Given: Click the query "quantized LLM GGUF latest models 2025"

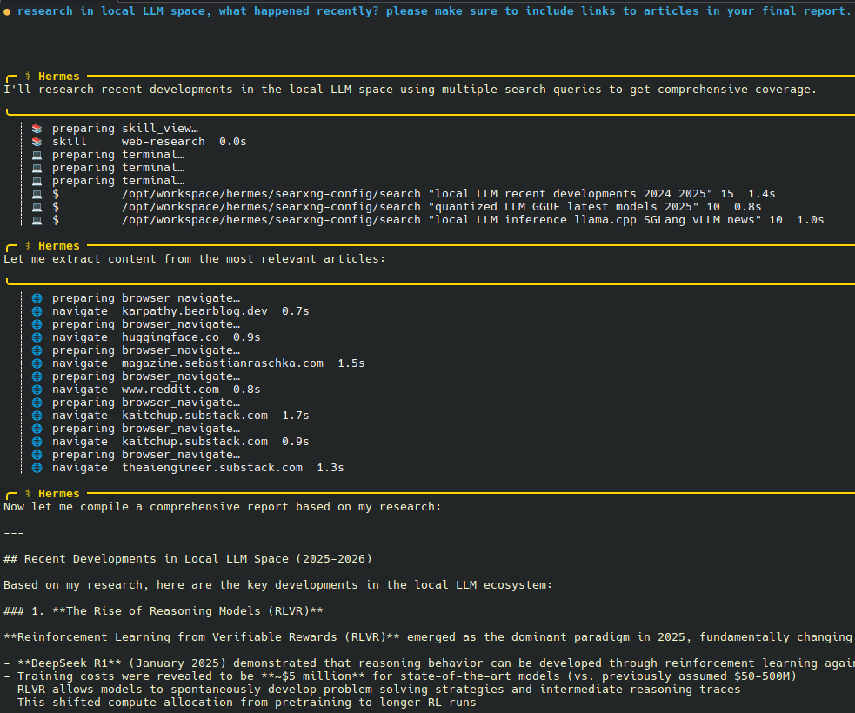Looking at the screenshot, I should pos(564,207).
